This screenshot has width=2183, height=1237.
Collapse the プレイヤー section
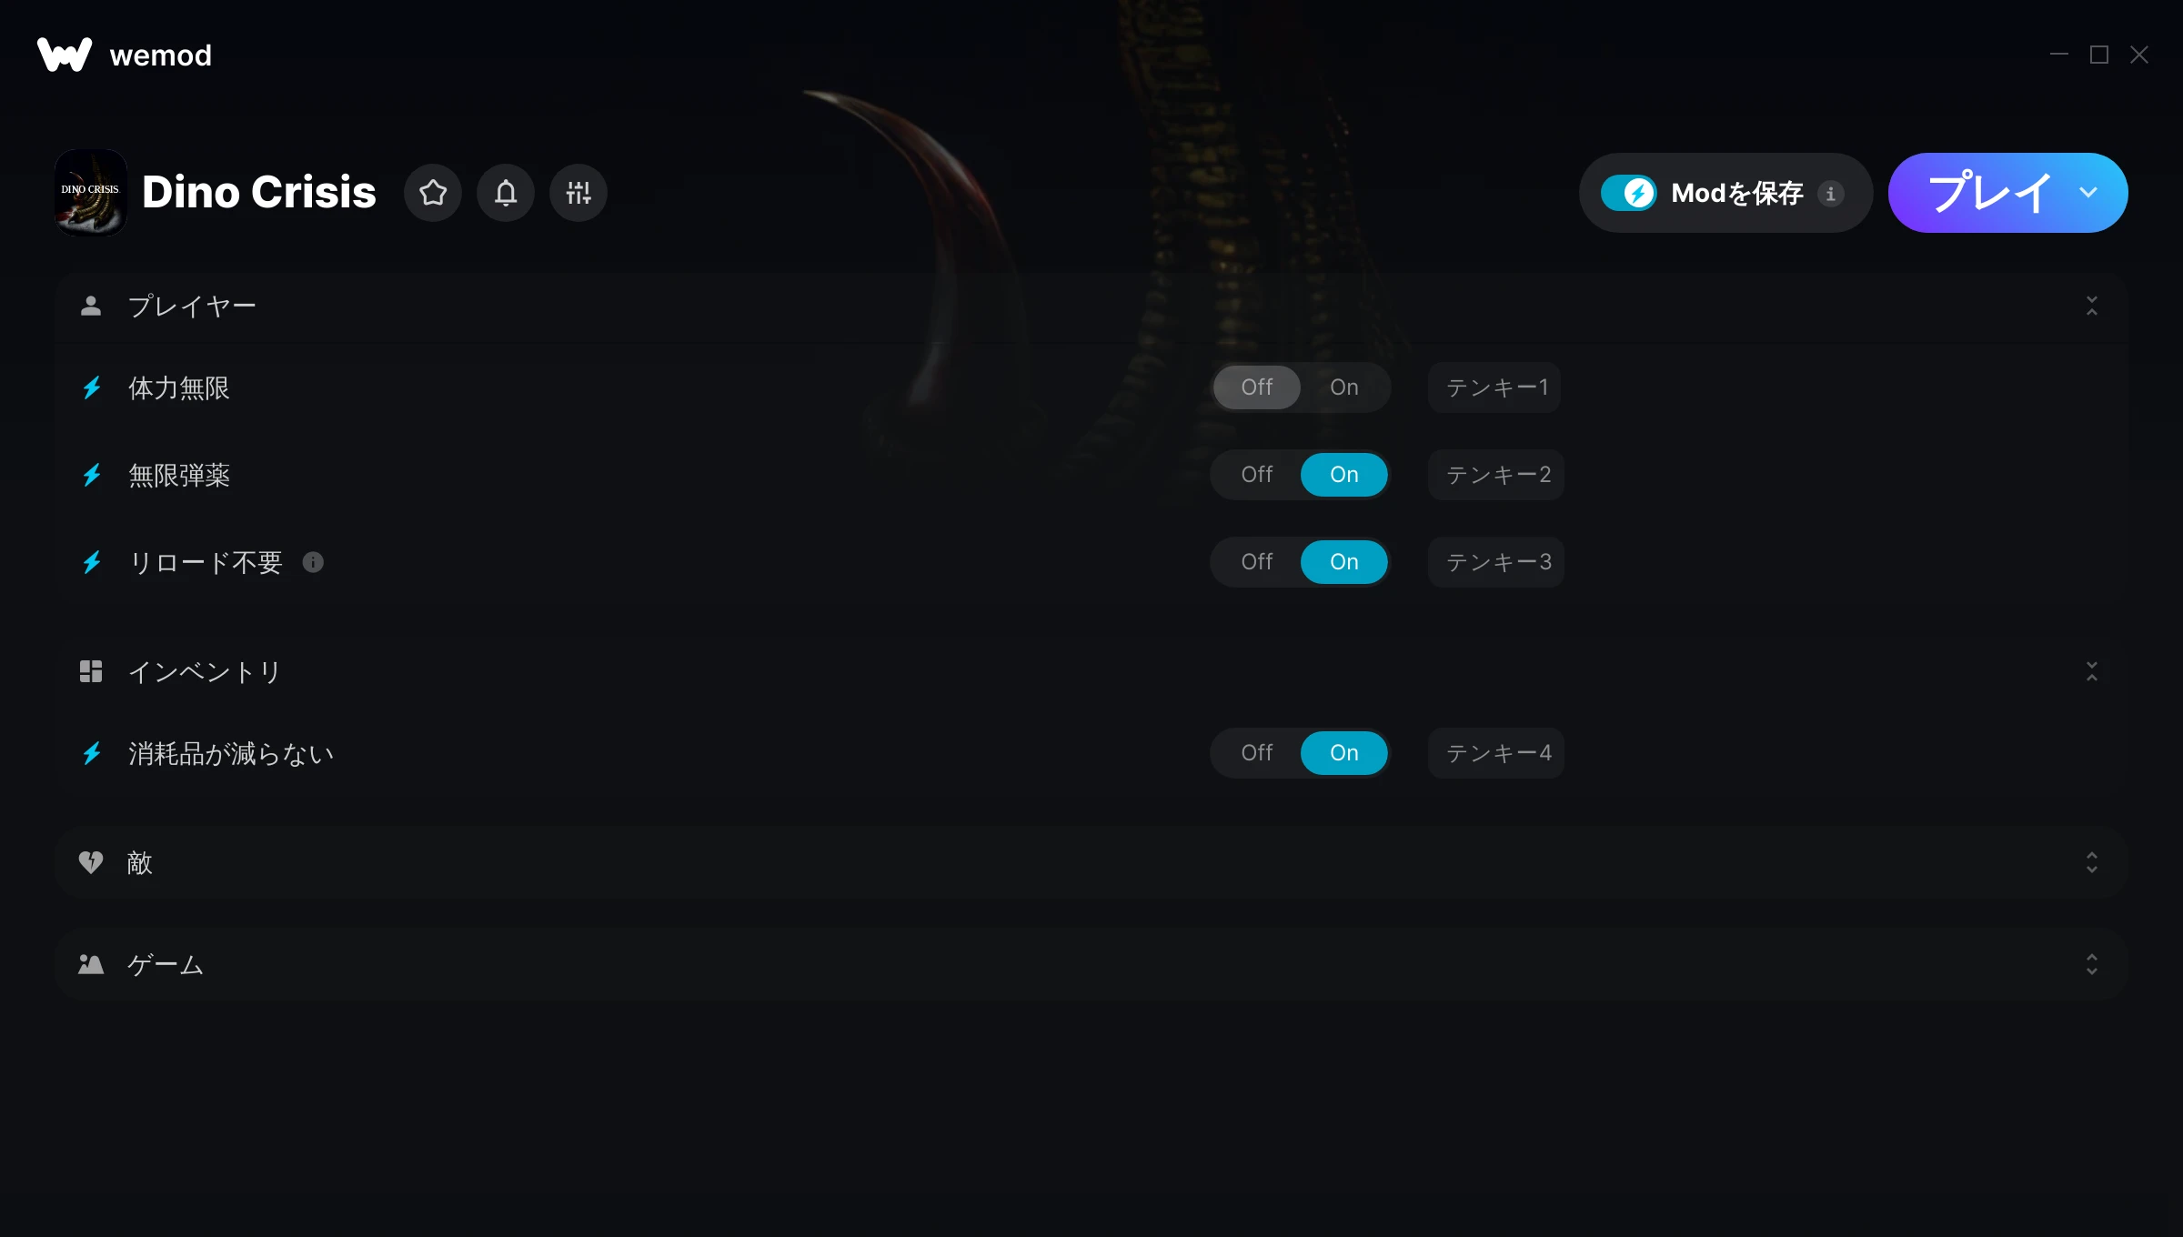click(x=2092, y=306)
